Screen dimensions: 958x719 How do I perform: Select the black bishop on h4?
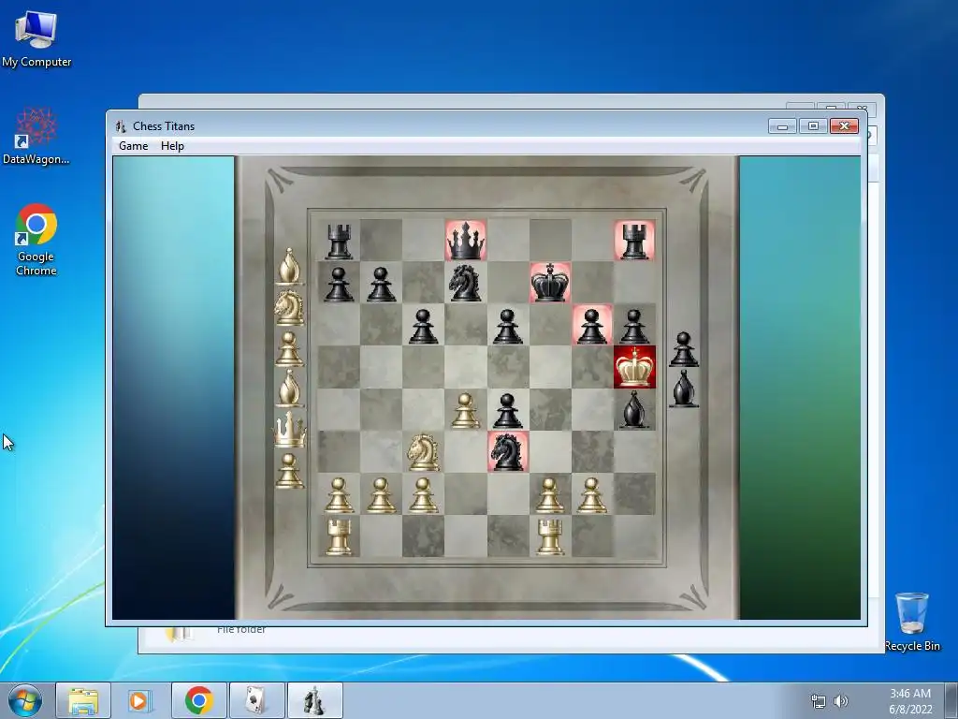pos(634,409)
